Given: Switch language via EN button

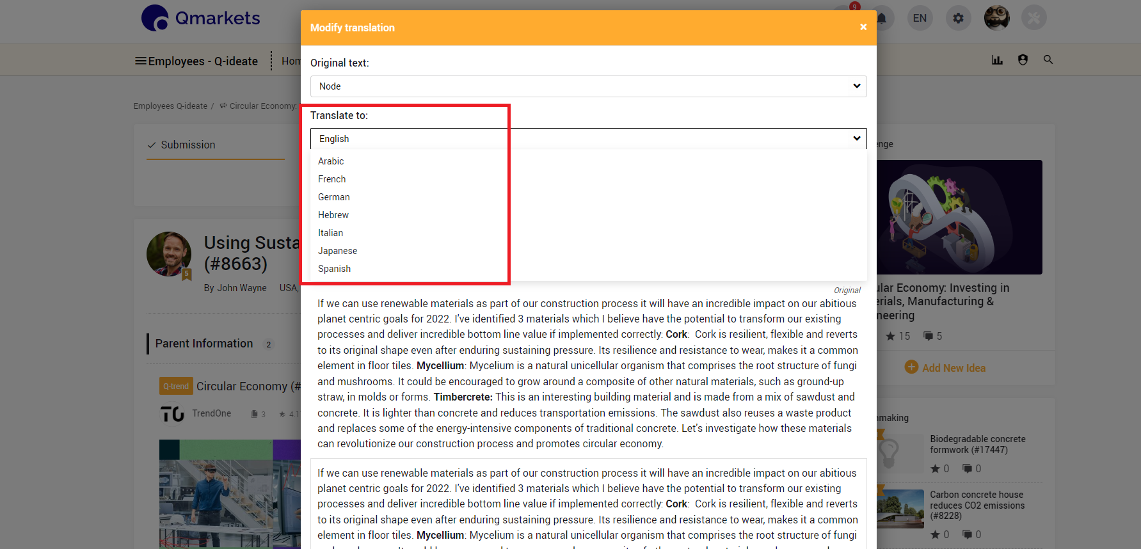Looking at the screenshot, I should pyautogui.click(x=920, y=18).
